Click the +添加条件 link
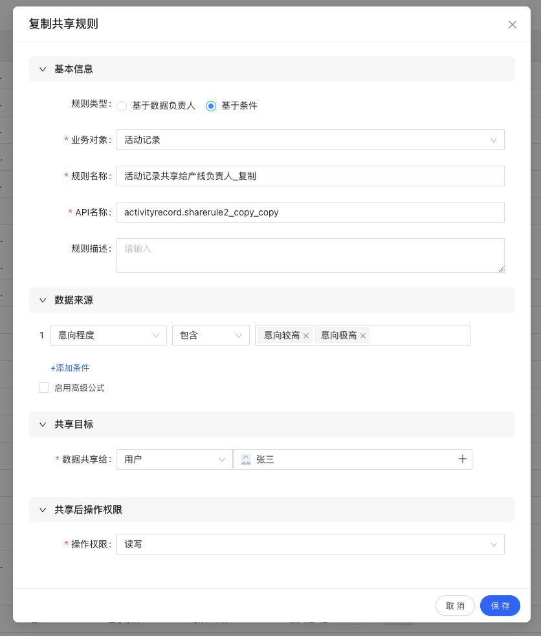The height and width of the screenshot is (636, 541). pyautogui.click(x=70, y=367)
